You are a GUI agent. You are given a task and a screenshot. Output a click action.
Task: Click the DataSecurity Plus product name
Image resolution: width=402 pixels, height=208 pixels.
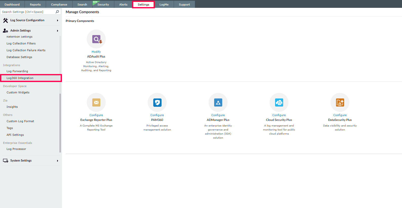click(340, 120)
